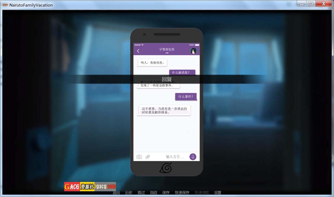Click the 输入文字 message input field
Screen dimensions: 334x197
pyautogui.click(x=175, y=157)
